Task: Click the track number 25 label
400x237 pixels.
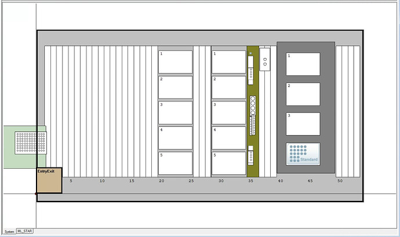Action: (191, 181)
